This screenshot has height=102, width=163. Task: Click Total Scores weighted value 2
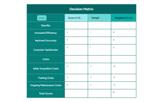(x=114, y=92)
